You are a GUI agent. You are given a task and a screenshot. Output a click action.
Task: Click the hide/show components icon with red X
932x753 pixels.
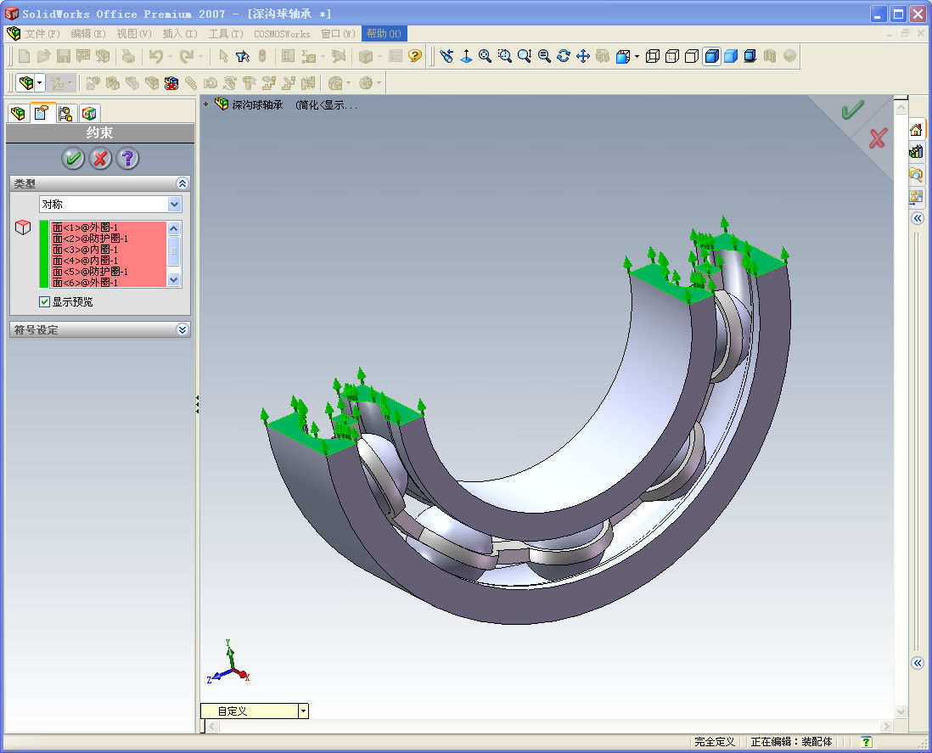tap(171, 83)
